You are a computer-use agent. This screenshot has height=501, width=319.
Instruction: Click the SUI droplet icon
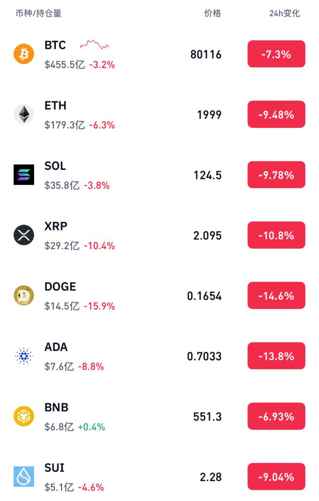coord(24,477)
